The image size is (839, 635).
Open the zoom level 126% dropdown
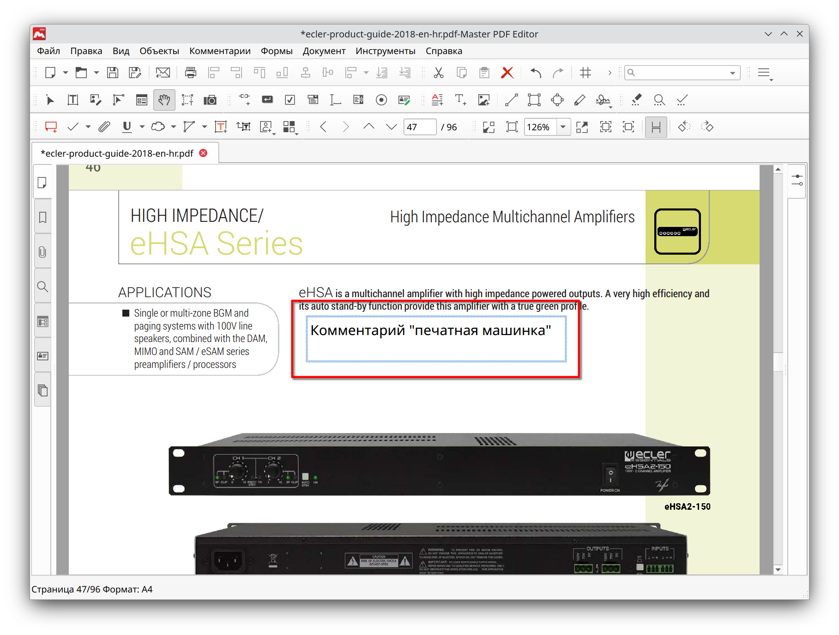tap(563, 127)
